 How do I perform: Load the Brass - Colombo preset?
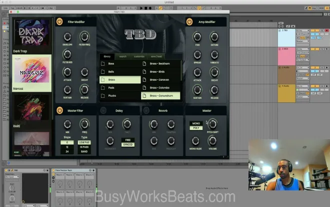tap(160, 88)
